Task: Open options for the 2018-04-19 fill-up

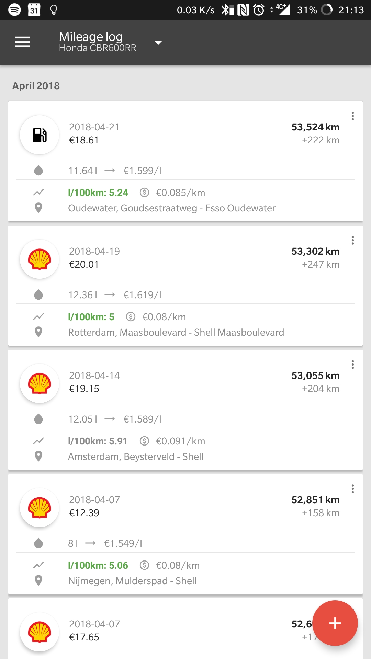Action: 352,240
